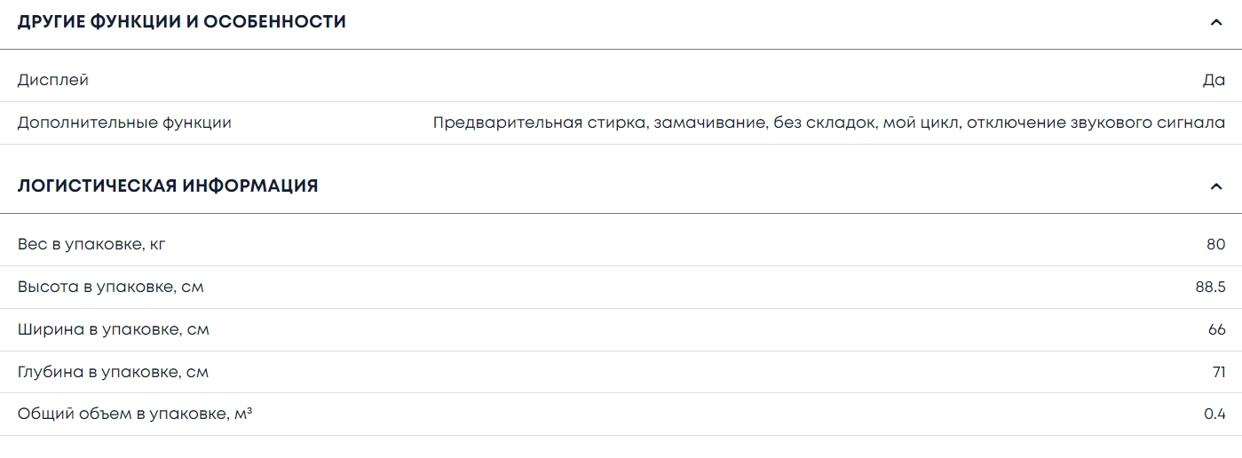Collapse the 'Другие функции и особенности' chevron

pos(1216,22)
